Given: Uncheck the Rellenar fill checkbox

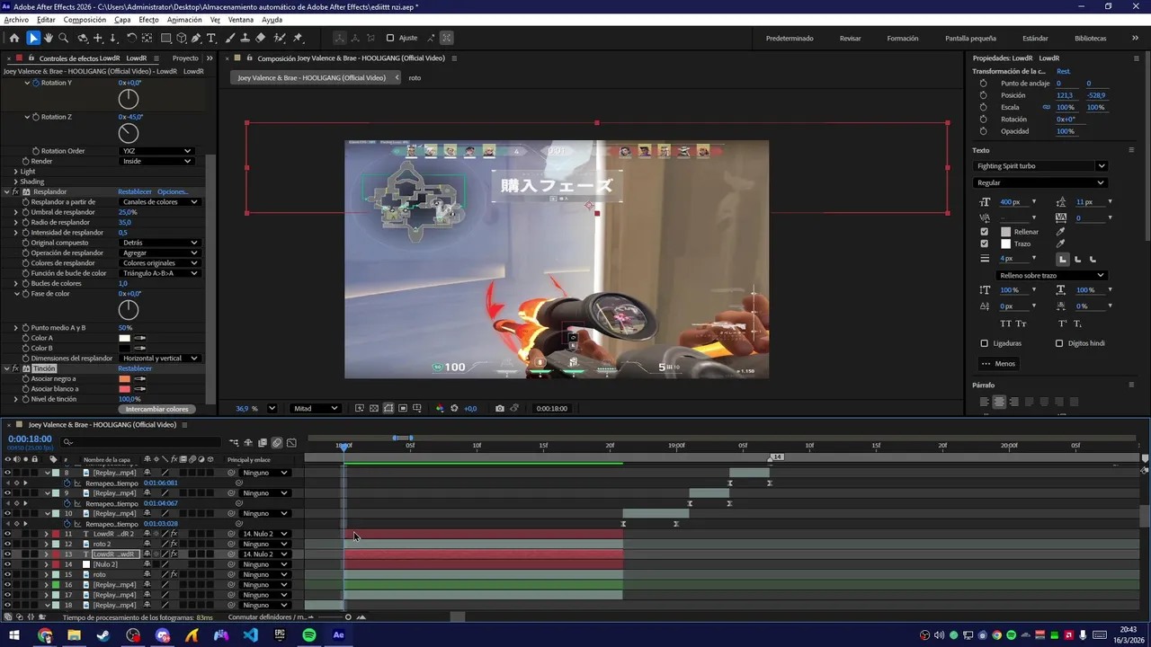Looking at the screenshot, I should coord(984,232).
